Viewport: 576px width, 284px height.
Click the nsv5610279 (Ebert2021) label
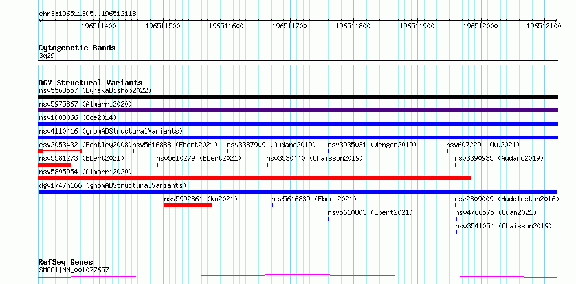[199, 158]
